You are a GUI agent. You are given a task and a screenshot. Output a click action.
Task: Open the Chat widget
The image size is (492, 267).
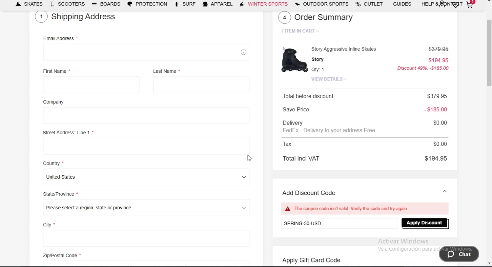pos(459,254)
